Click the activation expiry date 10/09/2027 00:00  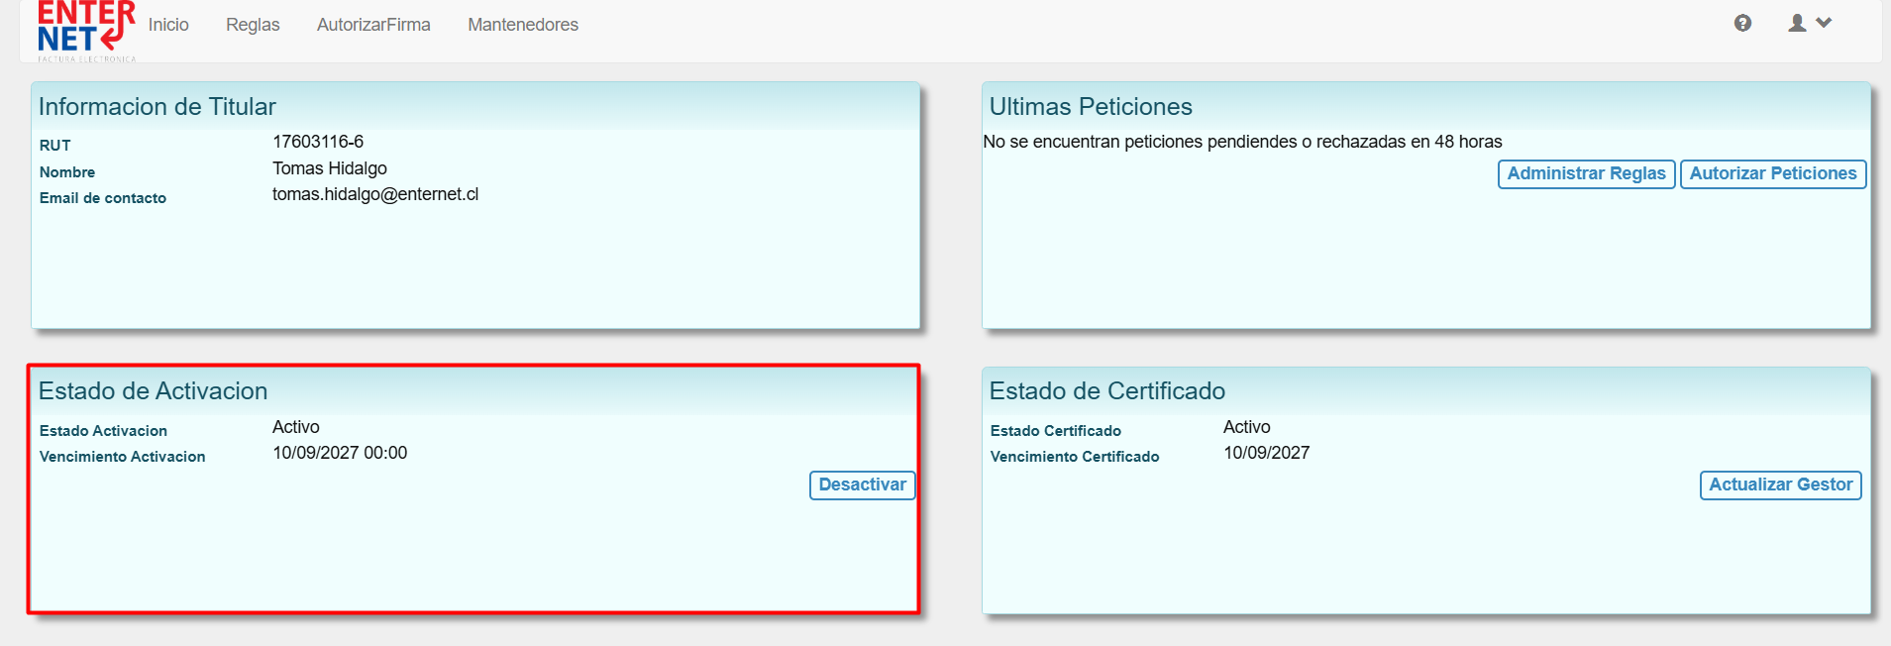[x=340, y=453]
